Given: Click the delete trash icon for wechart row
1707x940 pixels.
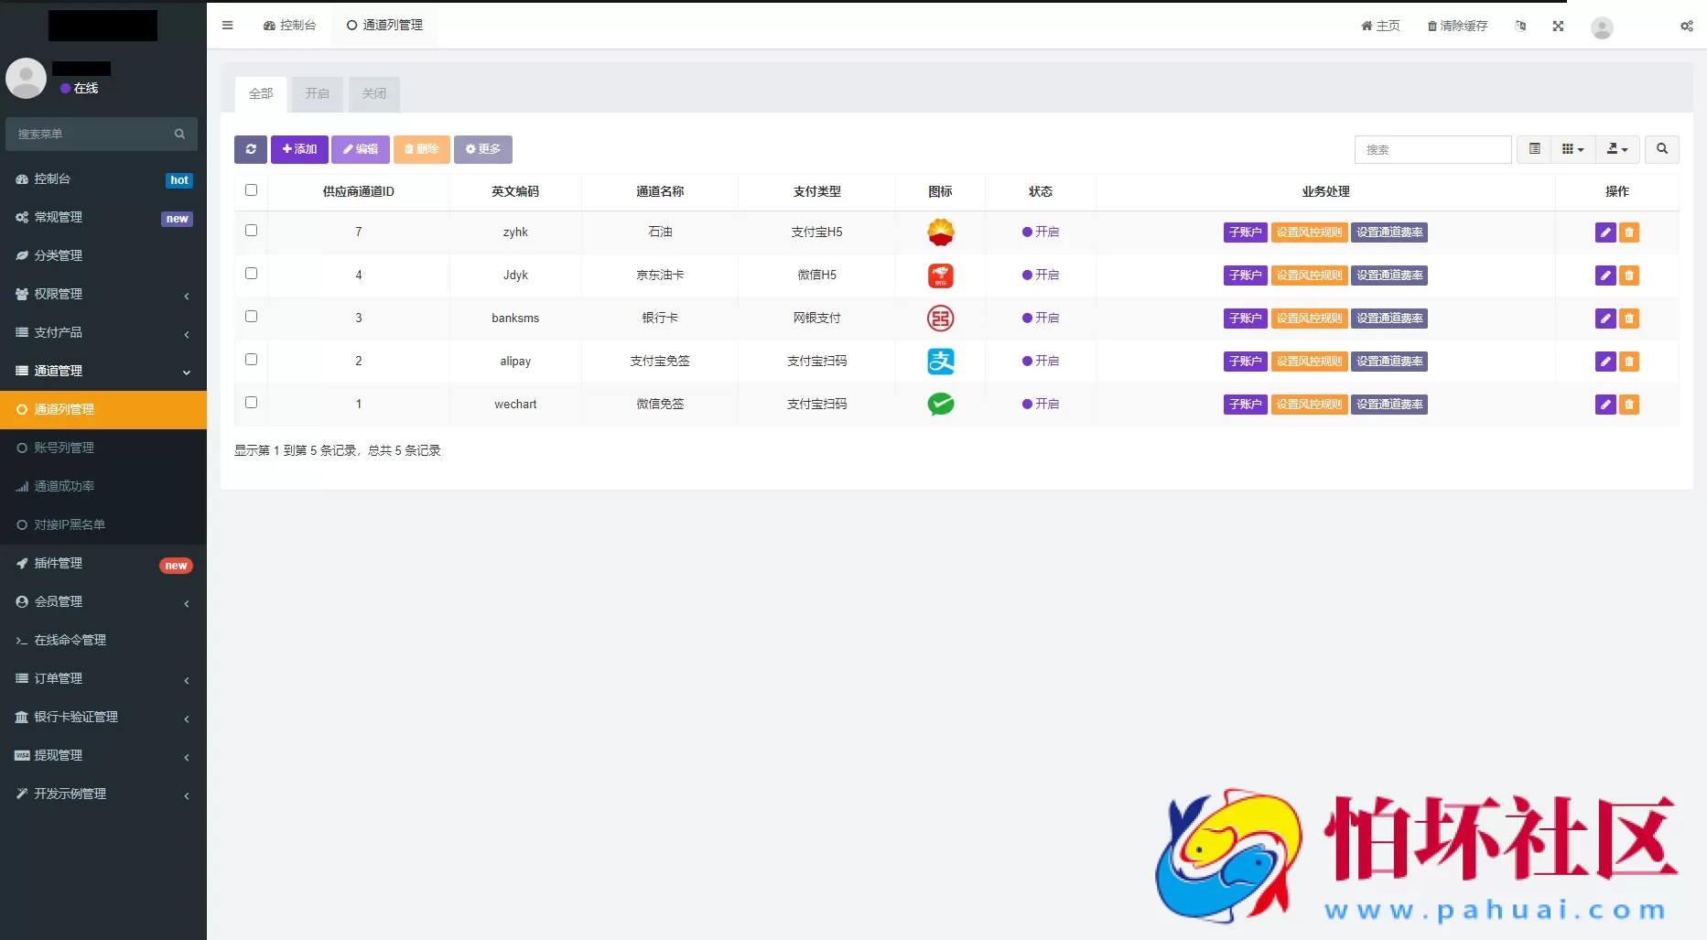Looking at the screenshot, I should (x=1629, y=405).
